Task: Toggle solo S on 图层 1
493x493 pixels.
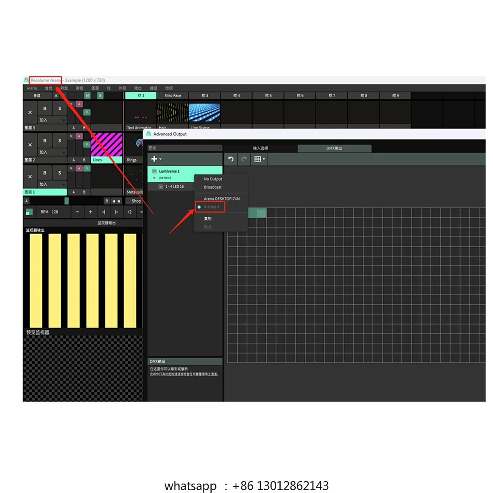Action: pyautogui.click(x=60, y=173)
